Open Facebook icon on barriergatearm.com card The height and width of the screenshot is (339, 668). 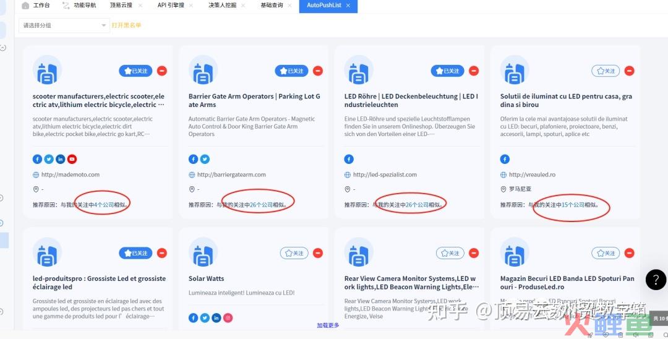coord(194,159)
